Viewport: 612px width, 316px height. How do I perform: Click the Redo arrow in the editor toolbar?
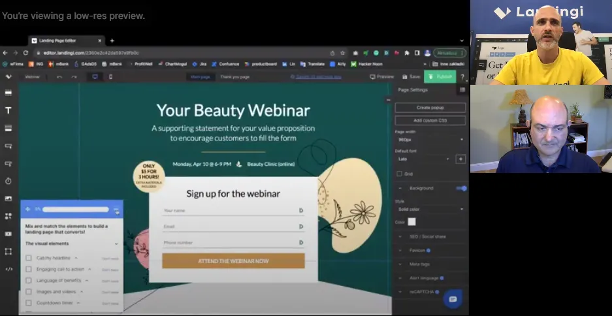[x=74, y=77]
